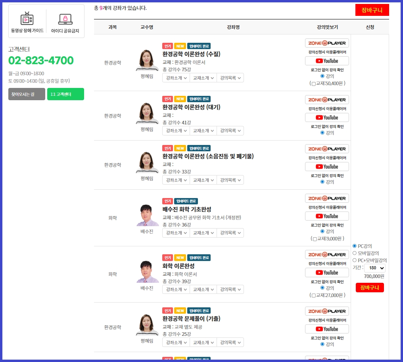Open course title 환경공학 문제풀이 (기출)
Viewport: 403px width, 362px height.
coord(191,319)
